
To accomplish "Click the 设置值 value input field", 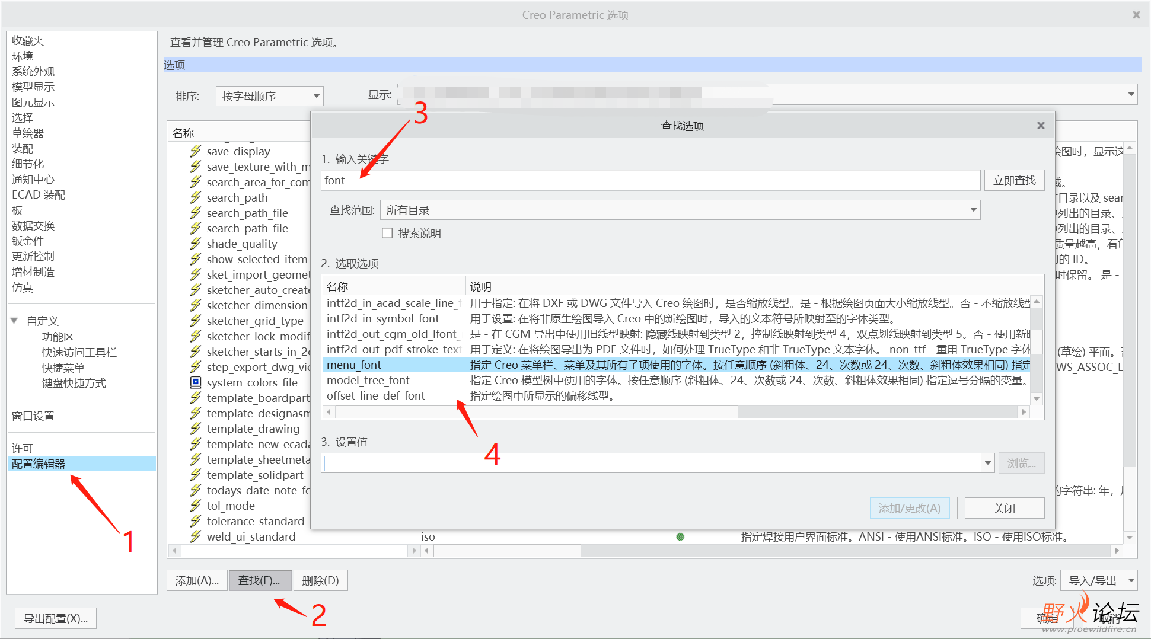I will 651,463.
